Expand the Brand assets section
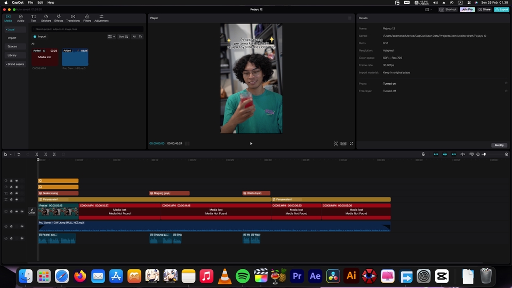The height and width of the screenshot is (288, 512). point(15,64)
